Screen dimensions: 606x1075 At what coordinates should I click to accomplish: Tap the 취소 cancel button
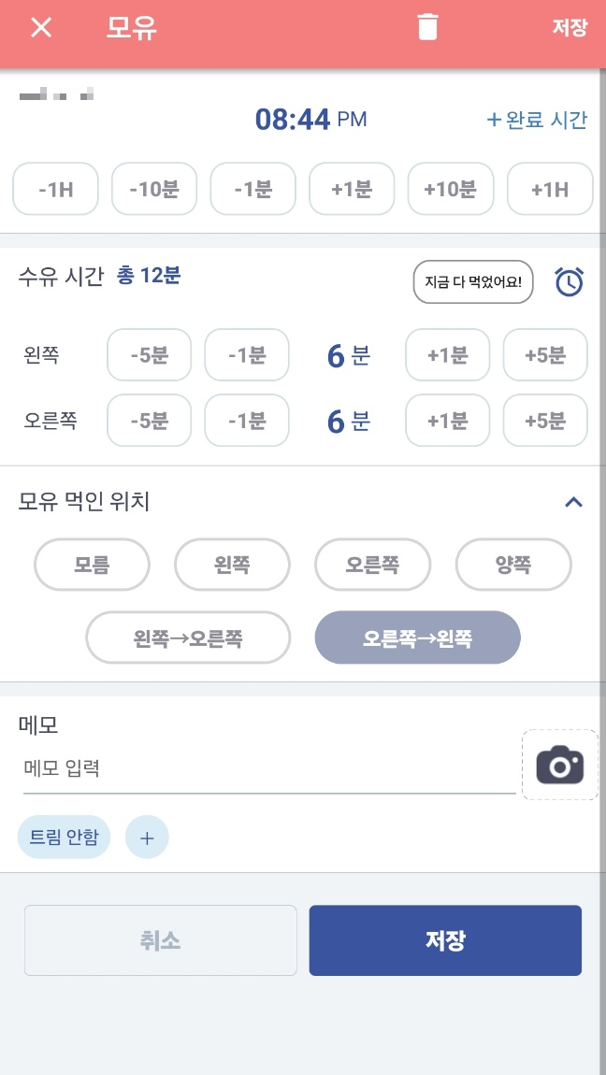pos(160,940)
